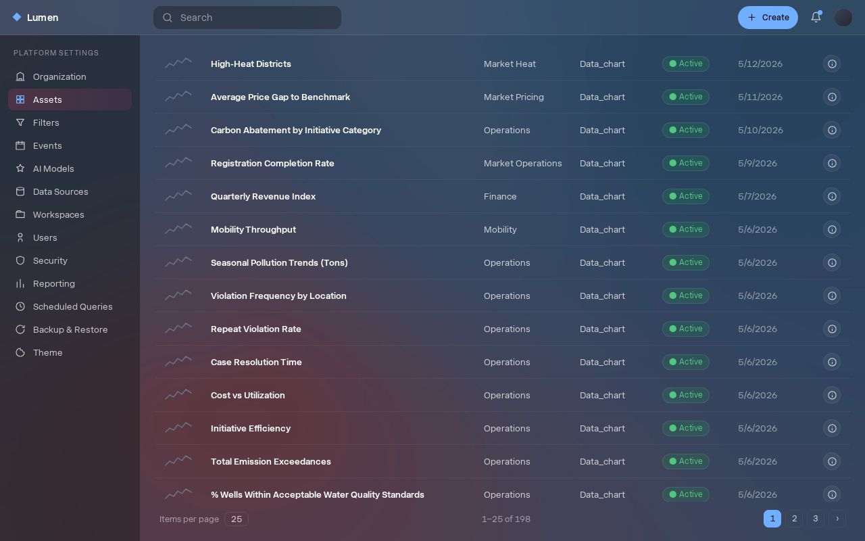Open Average Price Gap to Benchmark asset
Screen dimensions: 865x541
pos(280,97)
